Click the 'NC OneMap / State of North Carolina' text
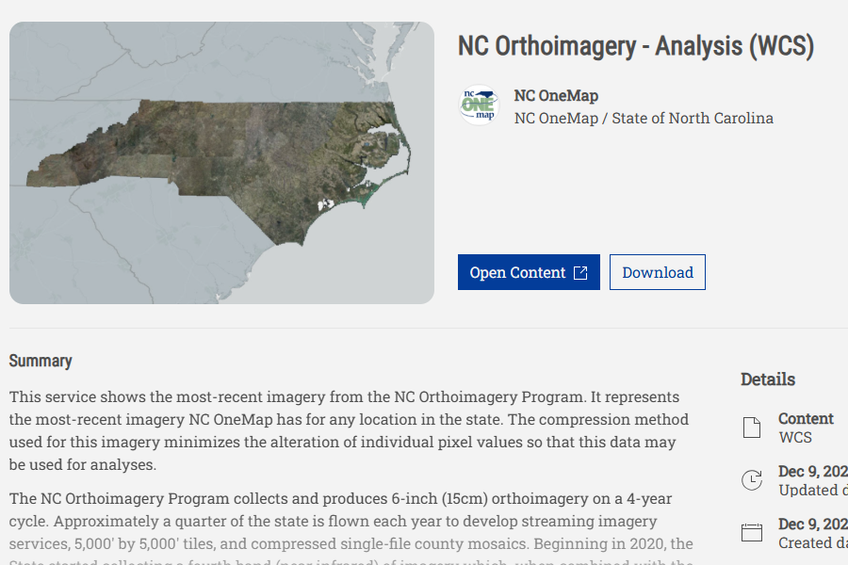The height and width of the screenshot is (565, 848). tap(644, 118)
